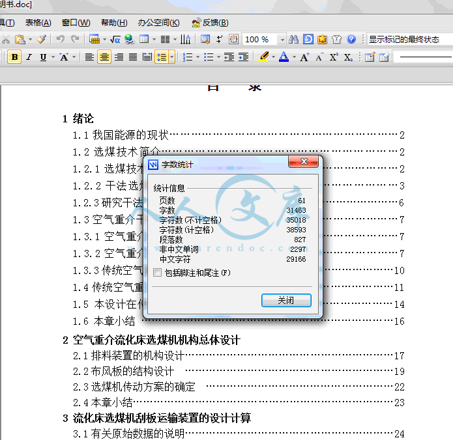This screenshot has height=440, width=453.
Task: Click the line style selector box
Action: (423, 57)
